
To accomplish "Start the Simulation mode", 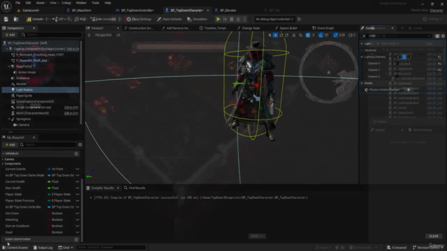I will point(197,19).
